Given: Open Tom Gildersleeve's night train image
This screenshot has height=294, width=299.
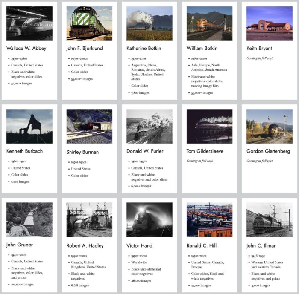Looking at the screenshot, I should click(209, 126).
